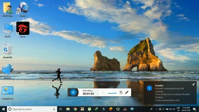Open the network icon in system tray
This screenshot has height=112, width=199.
click(x=171, y=109)
